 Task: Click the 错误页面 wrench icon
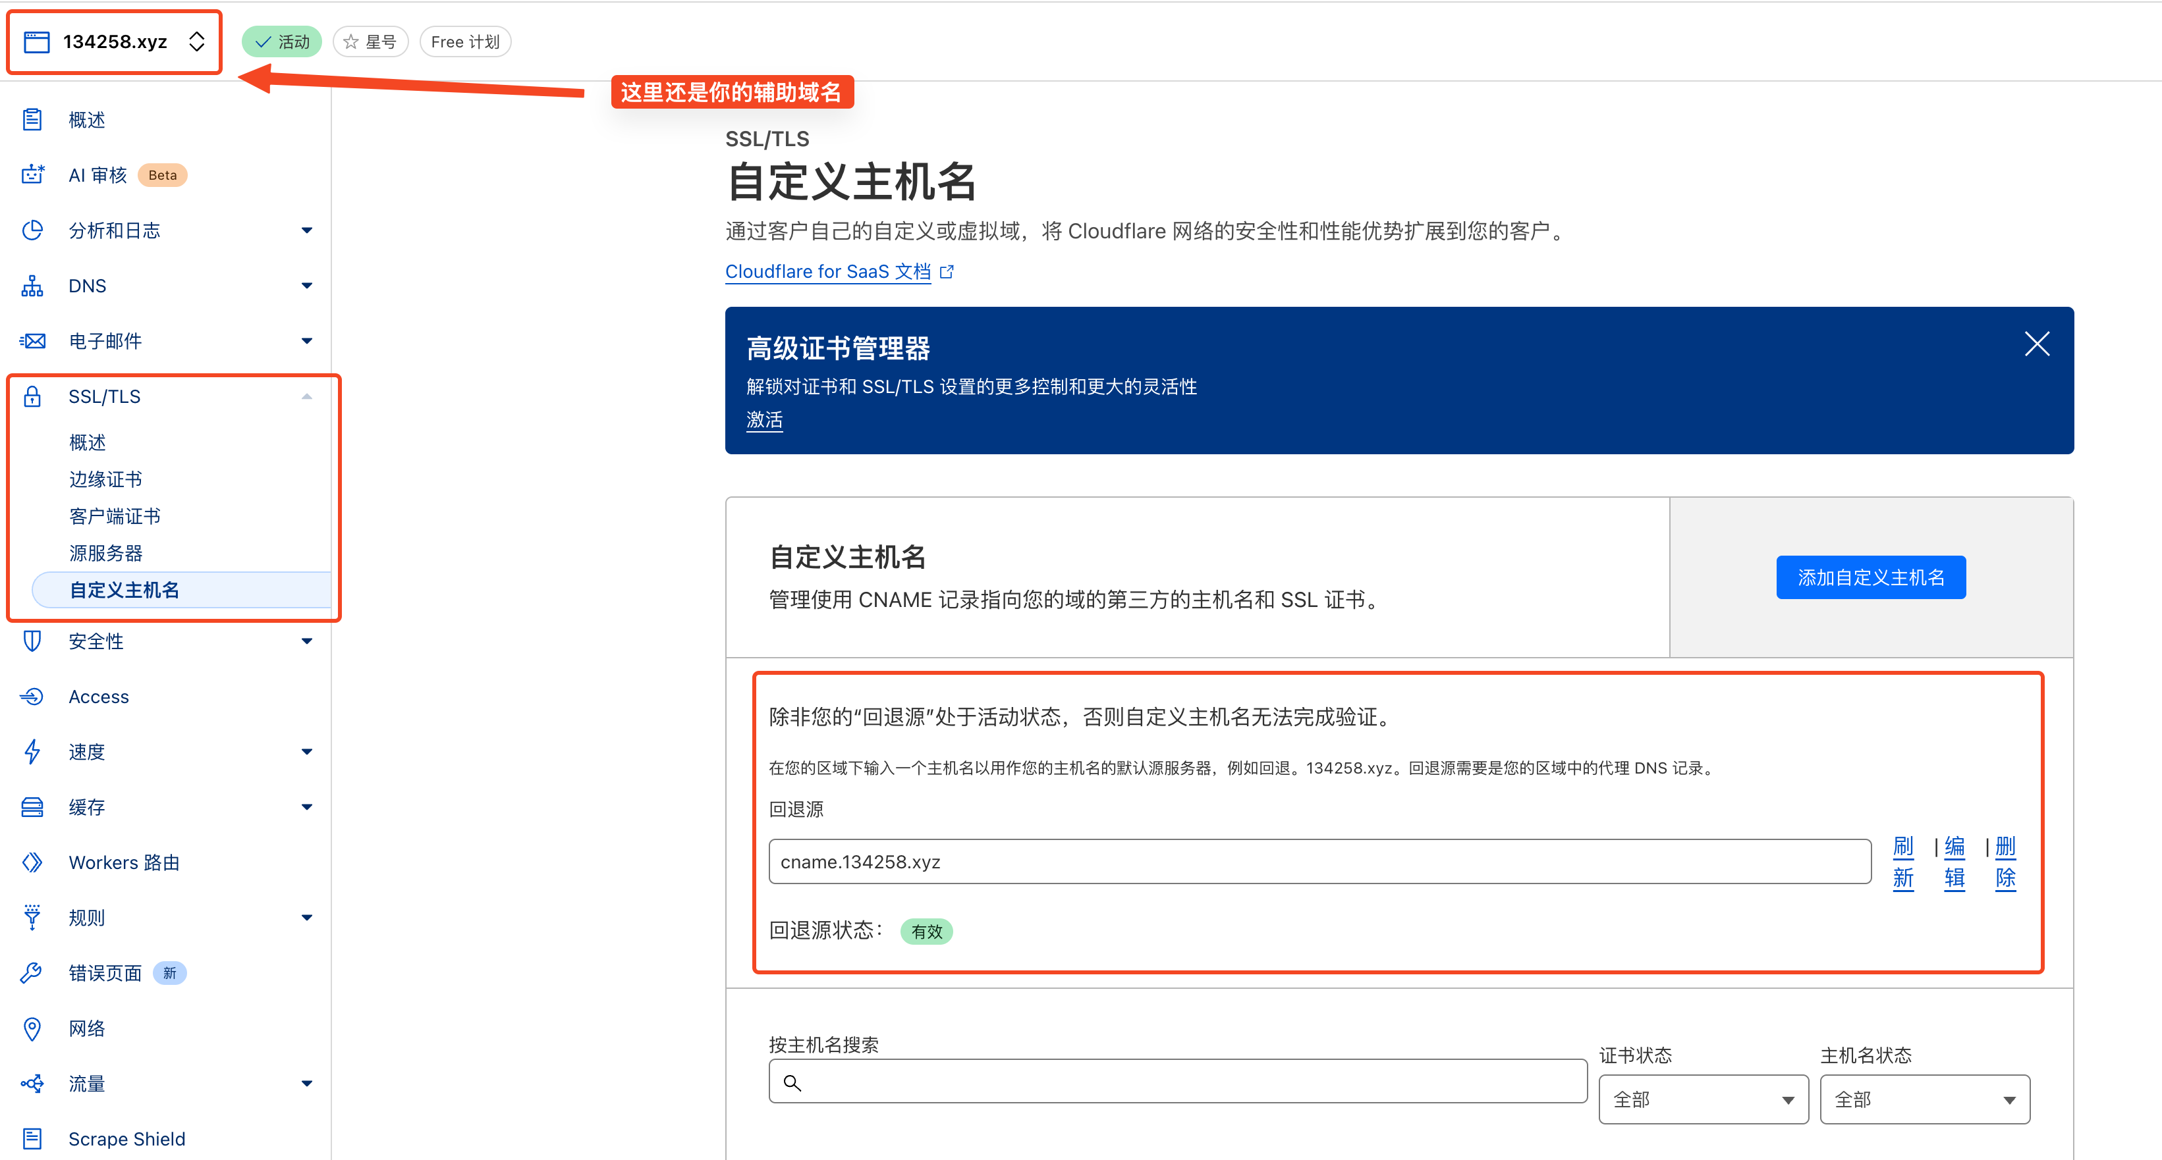32,973
